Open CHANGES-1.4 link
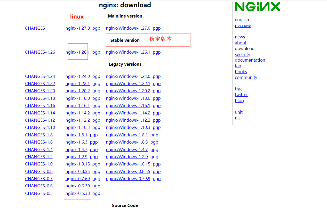The image size is (327, 208). 39,149
